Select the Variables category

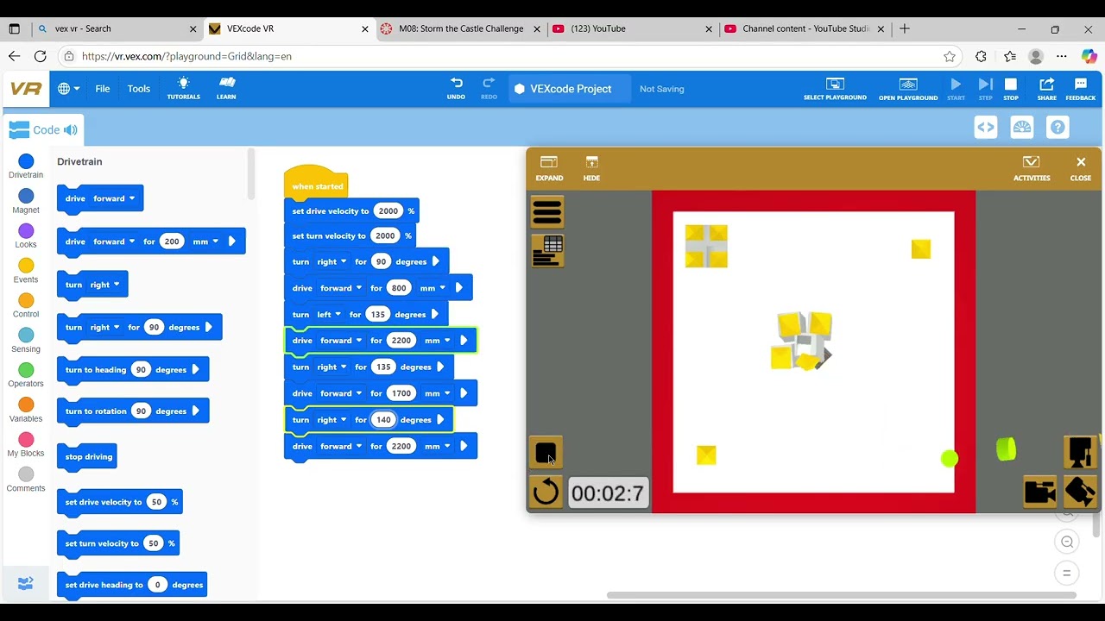tap(26, 411)
